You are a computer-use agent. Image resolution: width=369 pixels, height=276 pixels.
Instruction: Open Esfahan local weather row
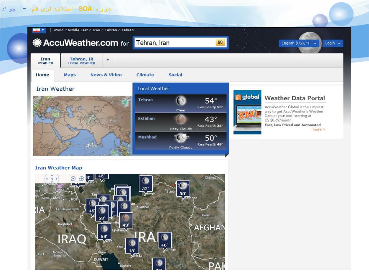click(x=181, y=122)
